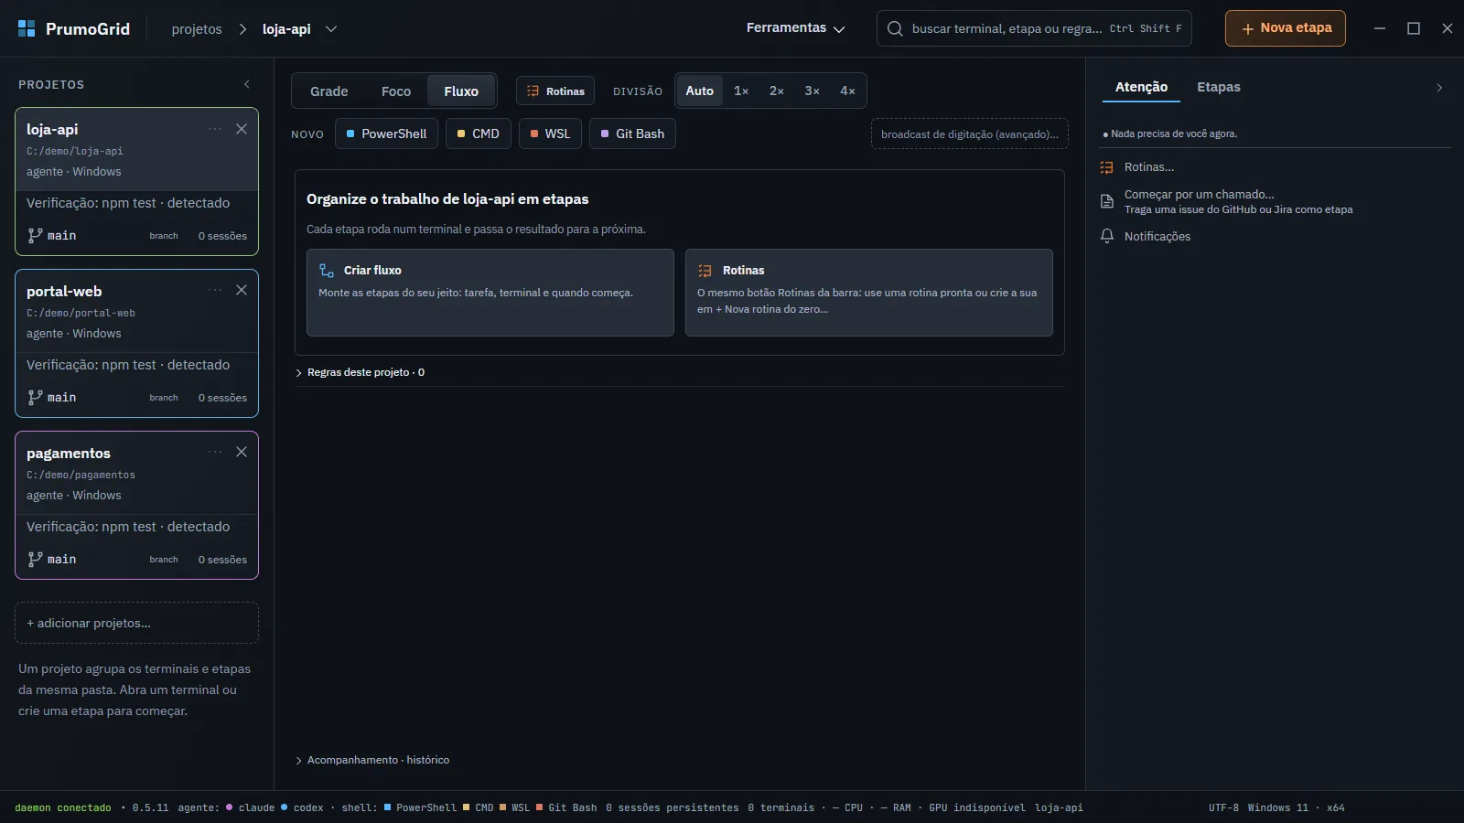Collapse the right Atenção panel

(1439, 88)
